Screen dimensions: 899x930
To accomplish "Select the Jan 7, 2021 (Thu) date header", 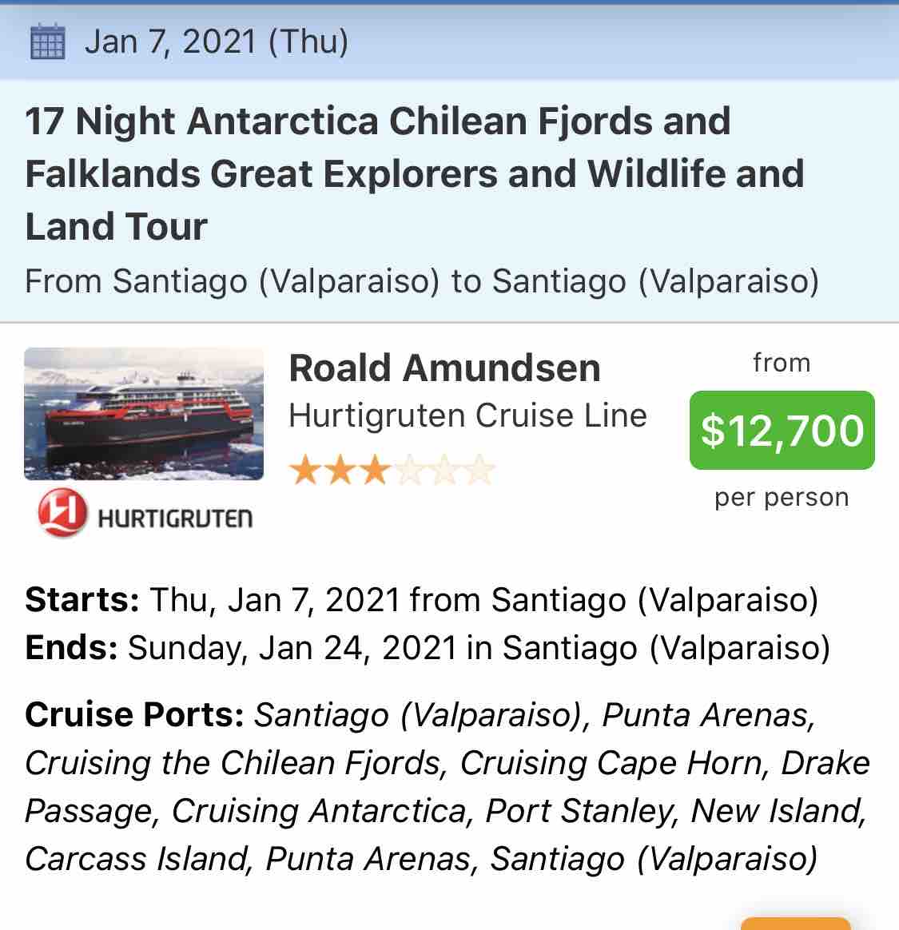I will tap(217, 42).
